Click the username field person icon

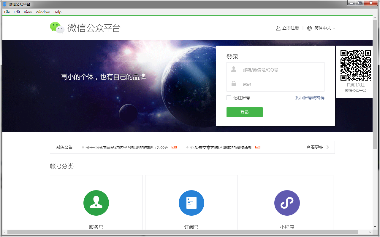click(x=233, y=69)
